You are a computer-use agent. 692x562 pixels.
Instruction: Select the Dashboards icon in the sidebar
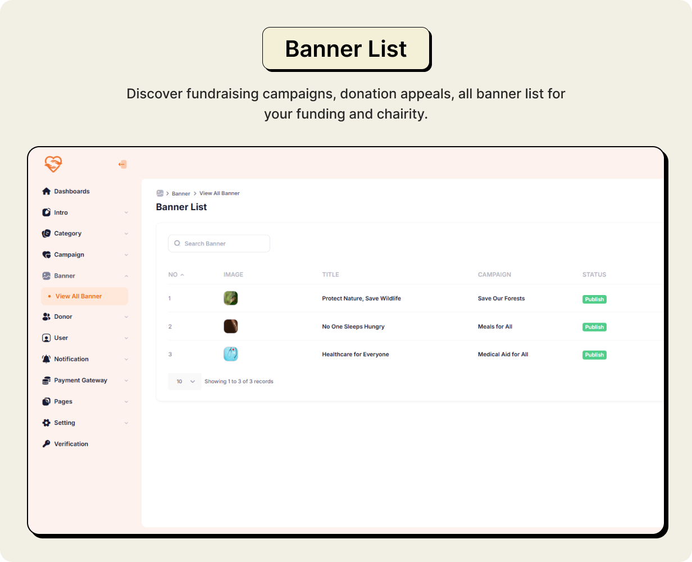click(46, 191)
